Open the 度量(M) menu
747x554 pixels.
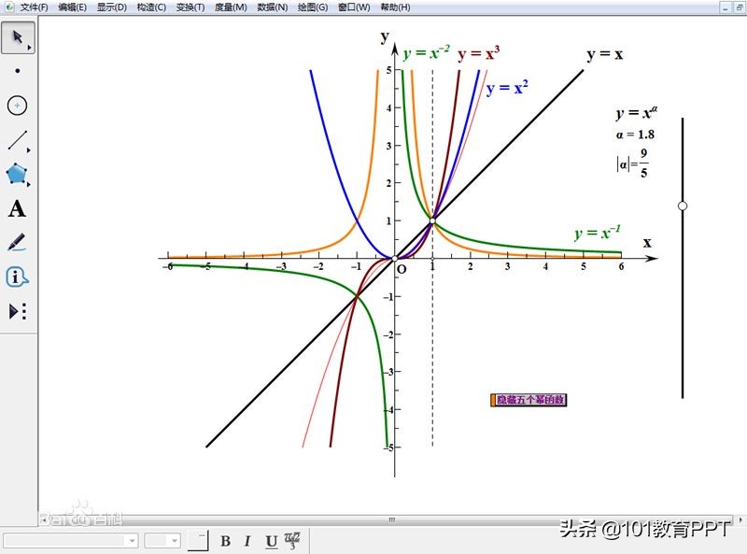click(x=231, y=7)
